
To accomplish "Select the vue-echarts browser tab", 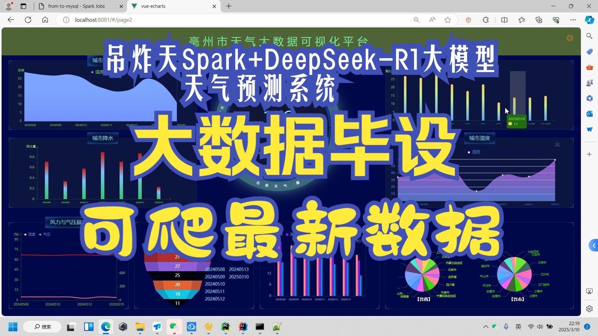I will click(153, 6).
